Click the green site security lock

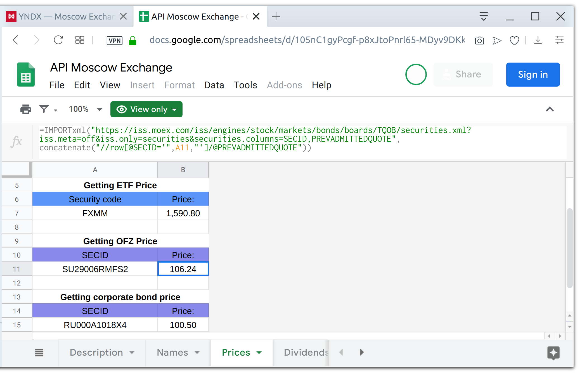(x=133, y=41)
